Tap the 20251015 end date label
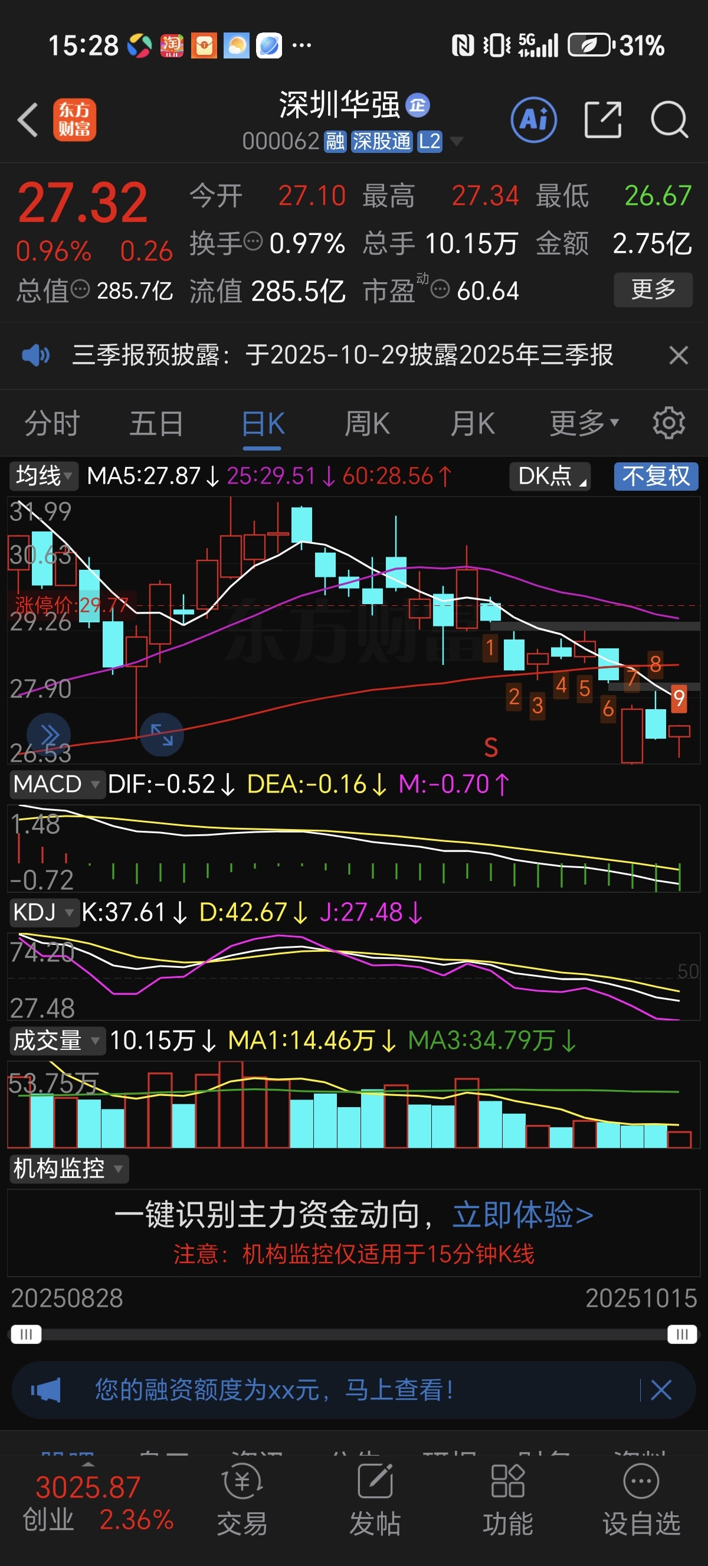 (641, 1299)
